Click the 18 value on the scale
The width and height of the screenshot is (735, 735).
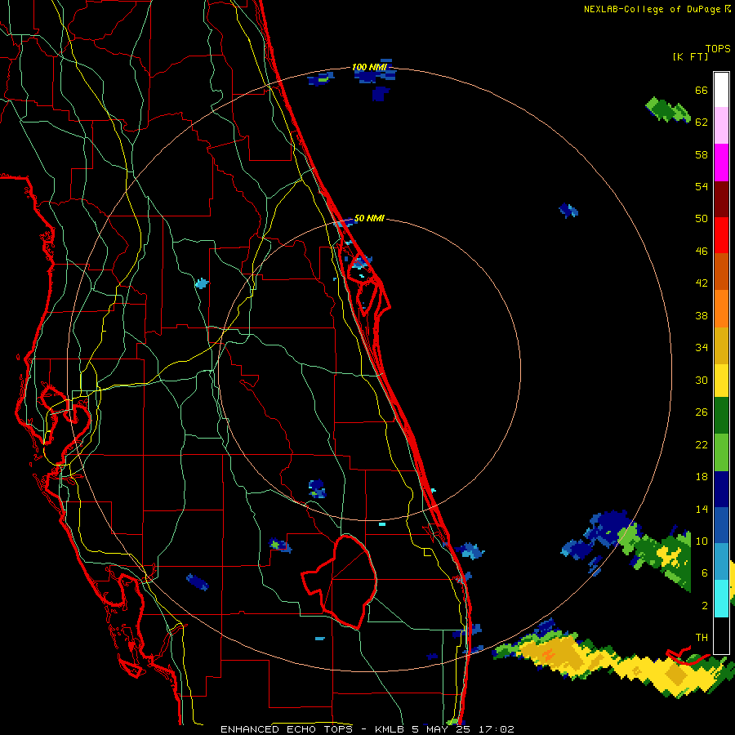(x=702, y=477)
